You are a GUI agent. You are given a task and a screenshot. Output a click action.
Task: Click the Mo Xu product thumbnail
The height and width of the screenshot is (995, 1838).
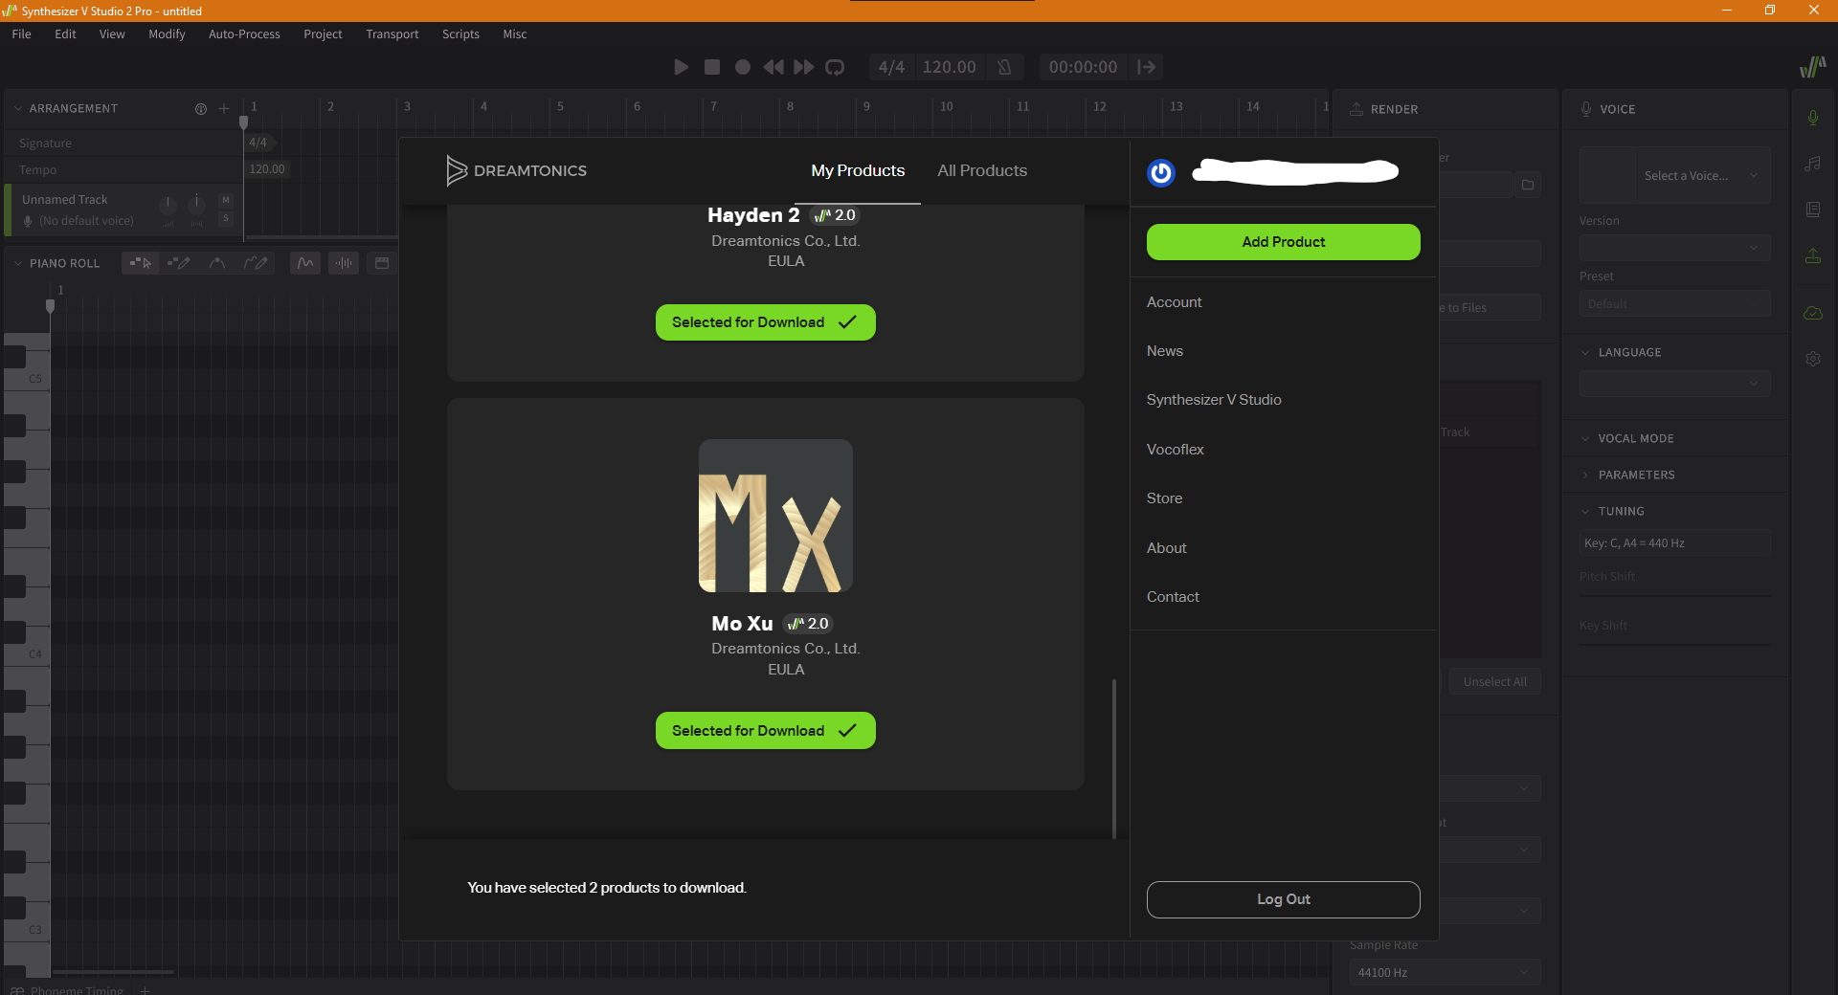point(775,516)
